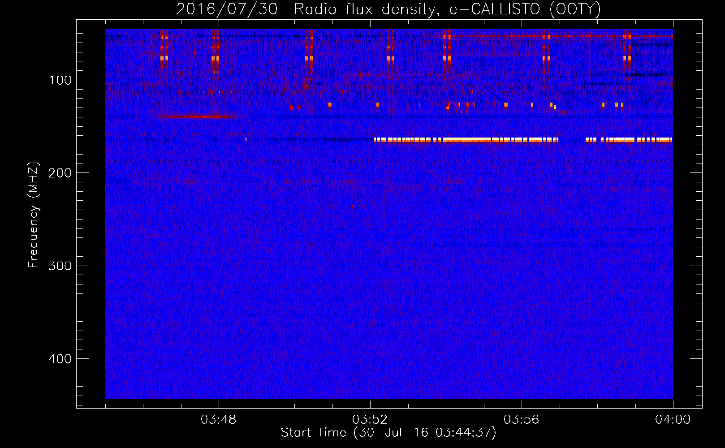Screen dimensions: 725x448
Task: Click the 03:48 time tick label
Action: 219,420
